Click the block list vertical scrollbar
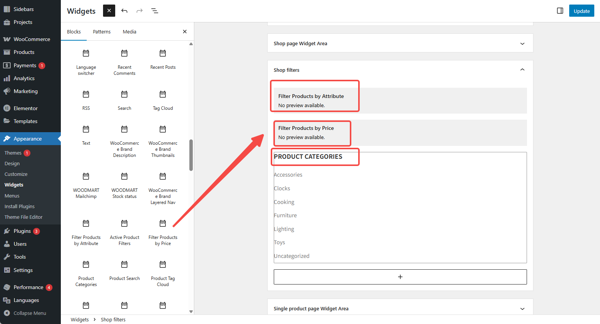This screenshot has width=600, height=324. tap(191, 155)
